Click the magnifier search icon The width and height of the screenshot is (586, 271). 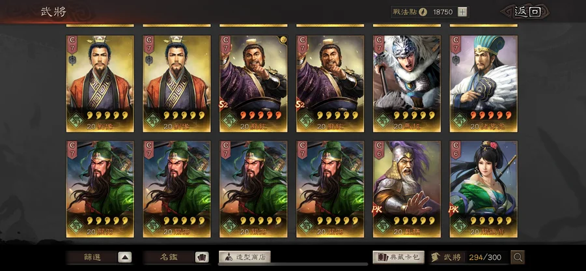tap(518, 257)
